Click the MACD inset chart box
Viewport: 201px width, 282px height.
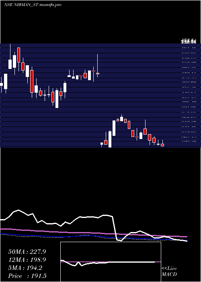[111, 262]
